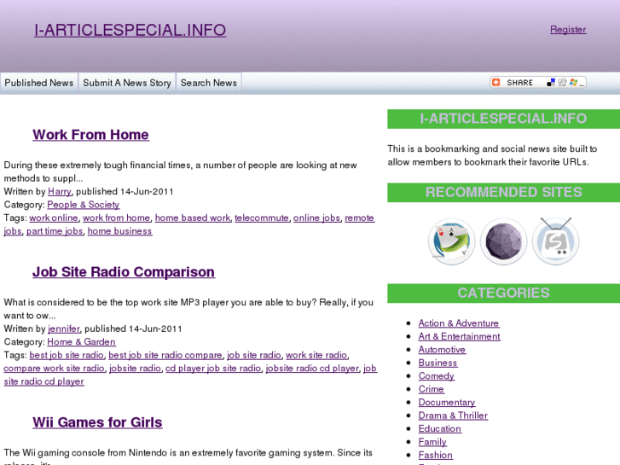Visit author Harry's profile
The image size is (620, 465).
click(x=60, y=191)
